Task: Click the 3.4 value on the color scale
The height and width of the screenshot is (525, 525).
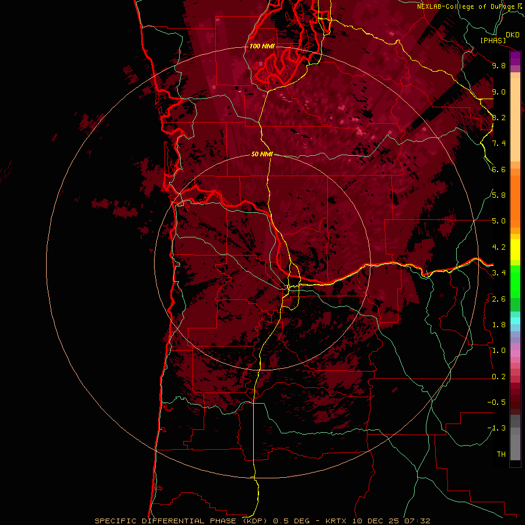Action: 499,273
